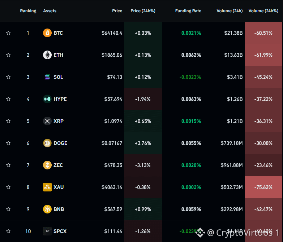Open the ETH asset name
This screenshot has height=242, width=283.
[x=58, y=55]
